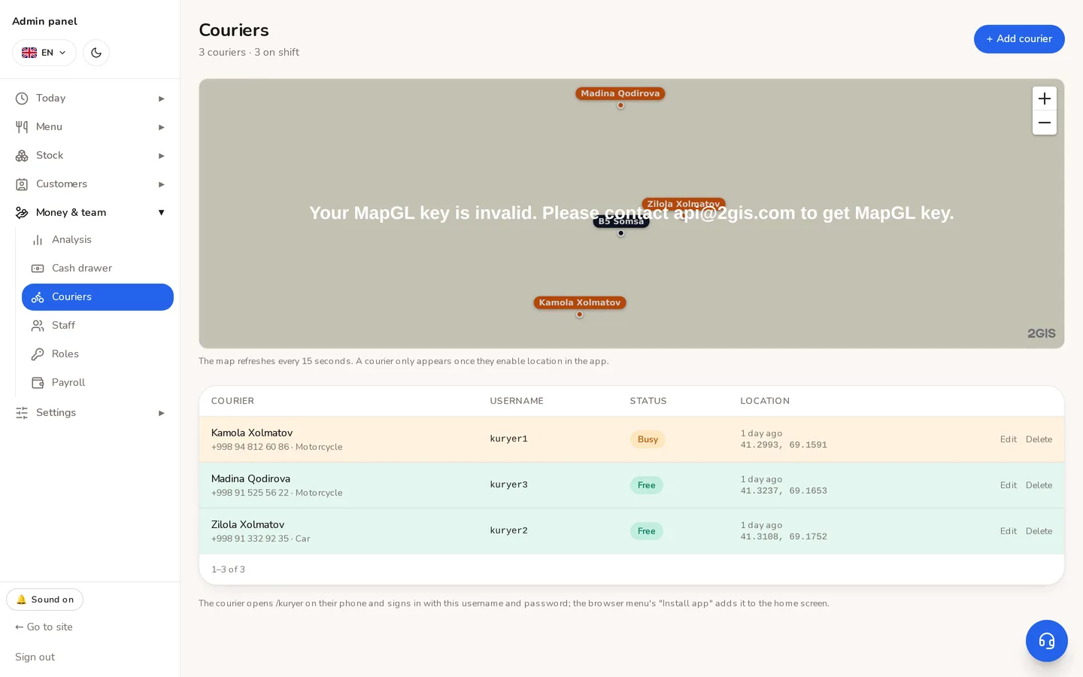This screenshot has width=1083, height=677.
Task: Zoom out on the courier map
Action: point(1045,123)
